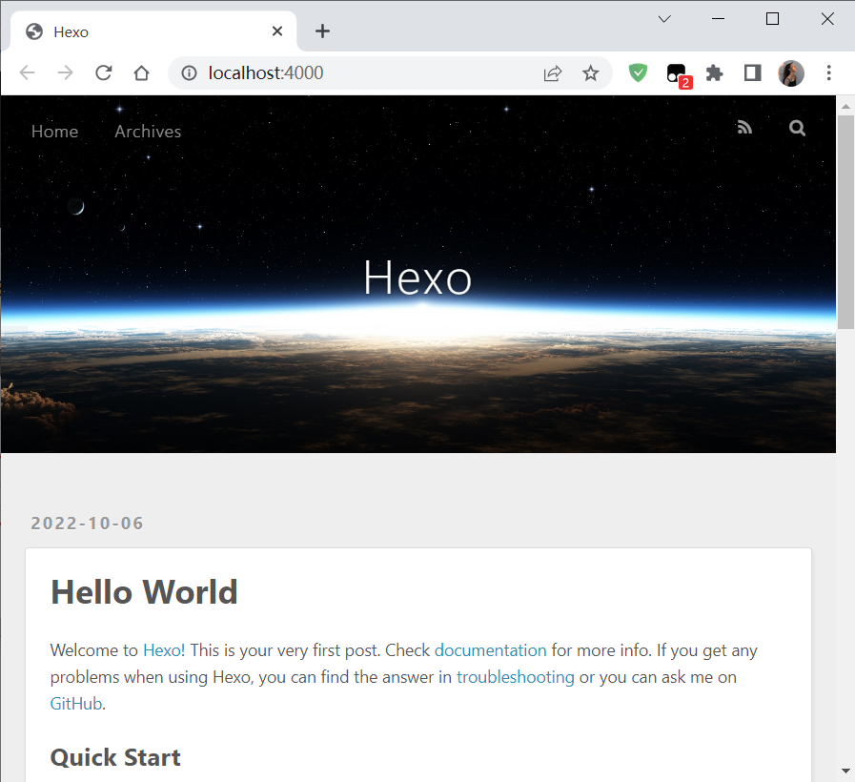The width and height of the screenshot is (855, 782).
Task: Toggle the browser side panel
Action: pos(752,72)
